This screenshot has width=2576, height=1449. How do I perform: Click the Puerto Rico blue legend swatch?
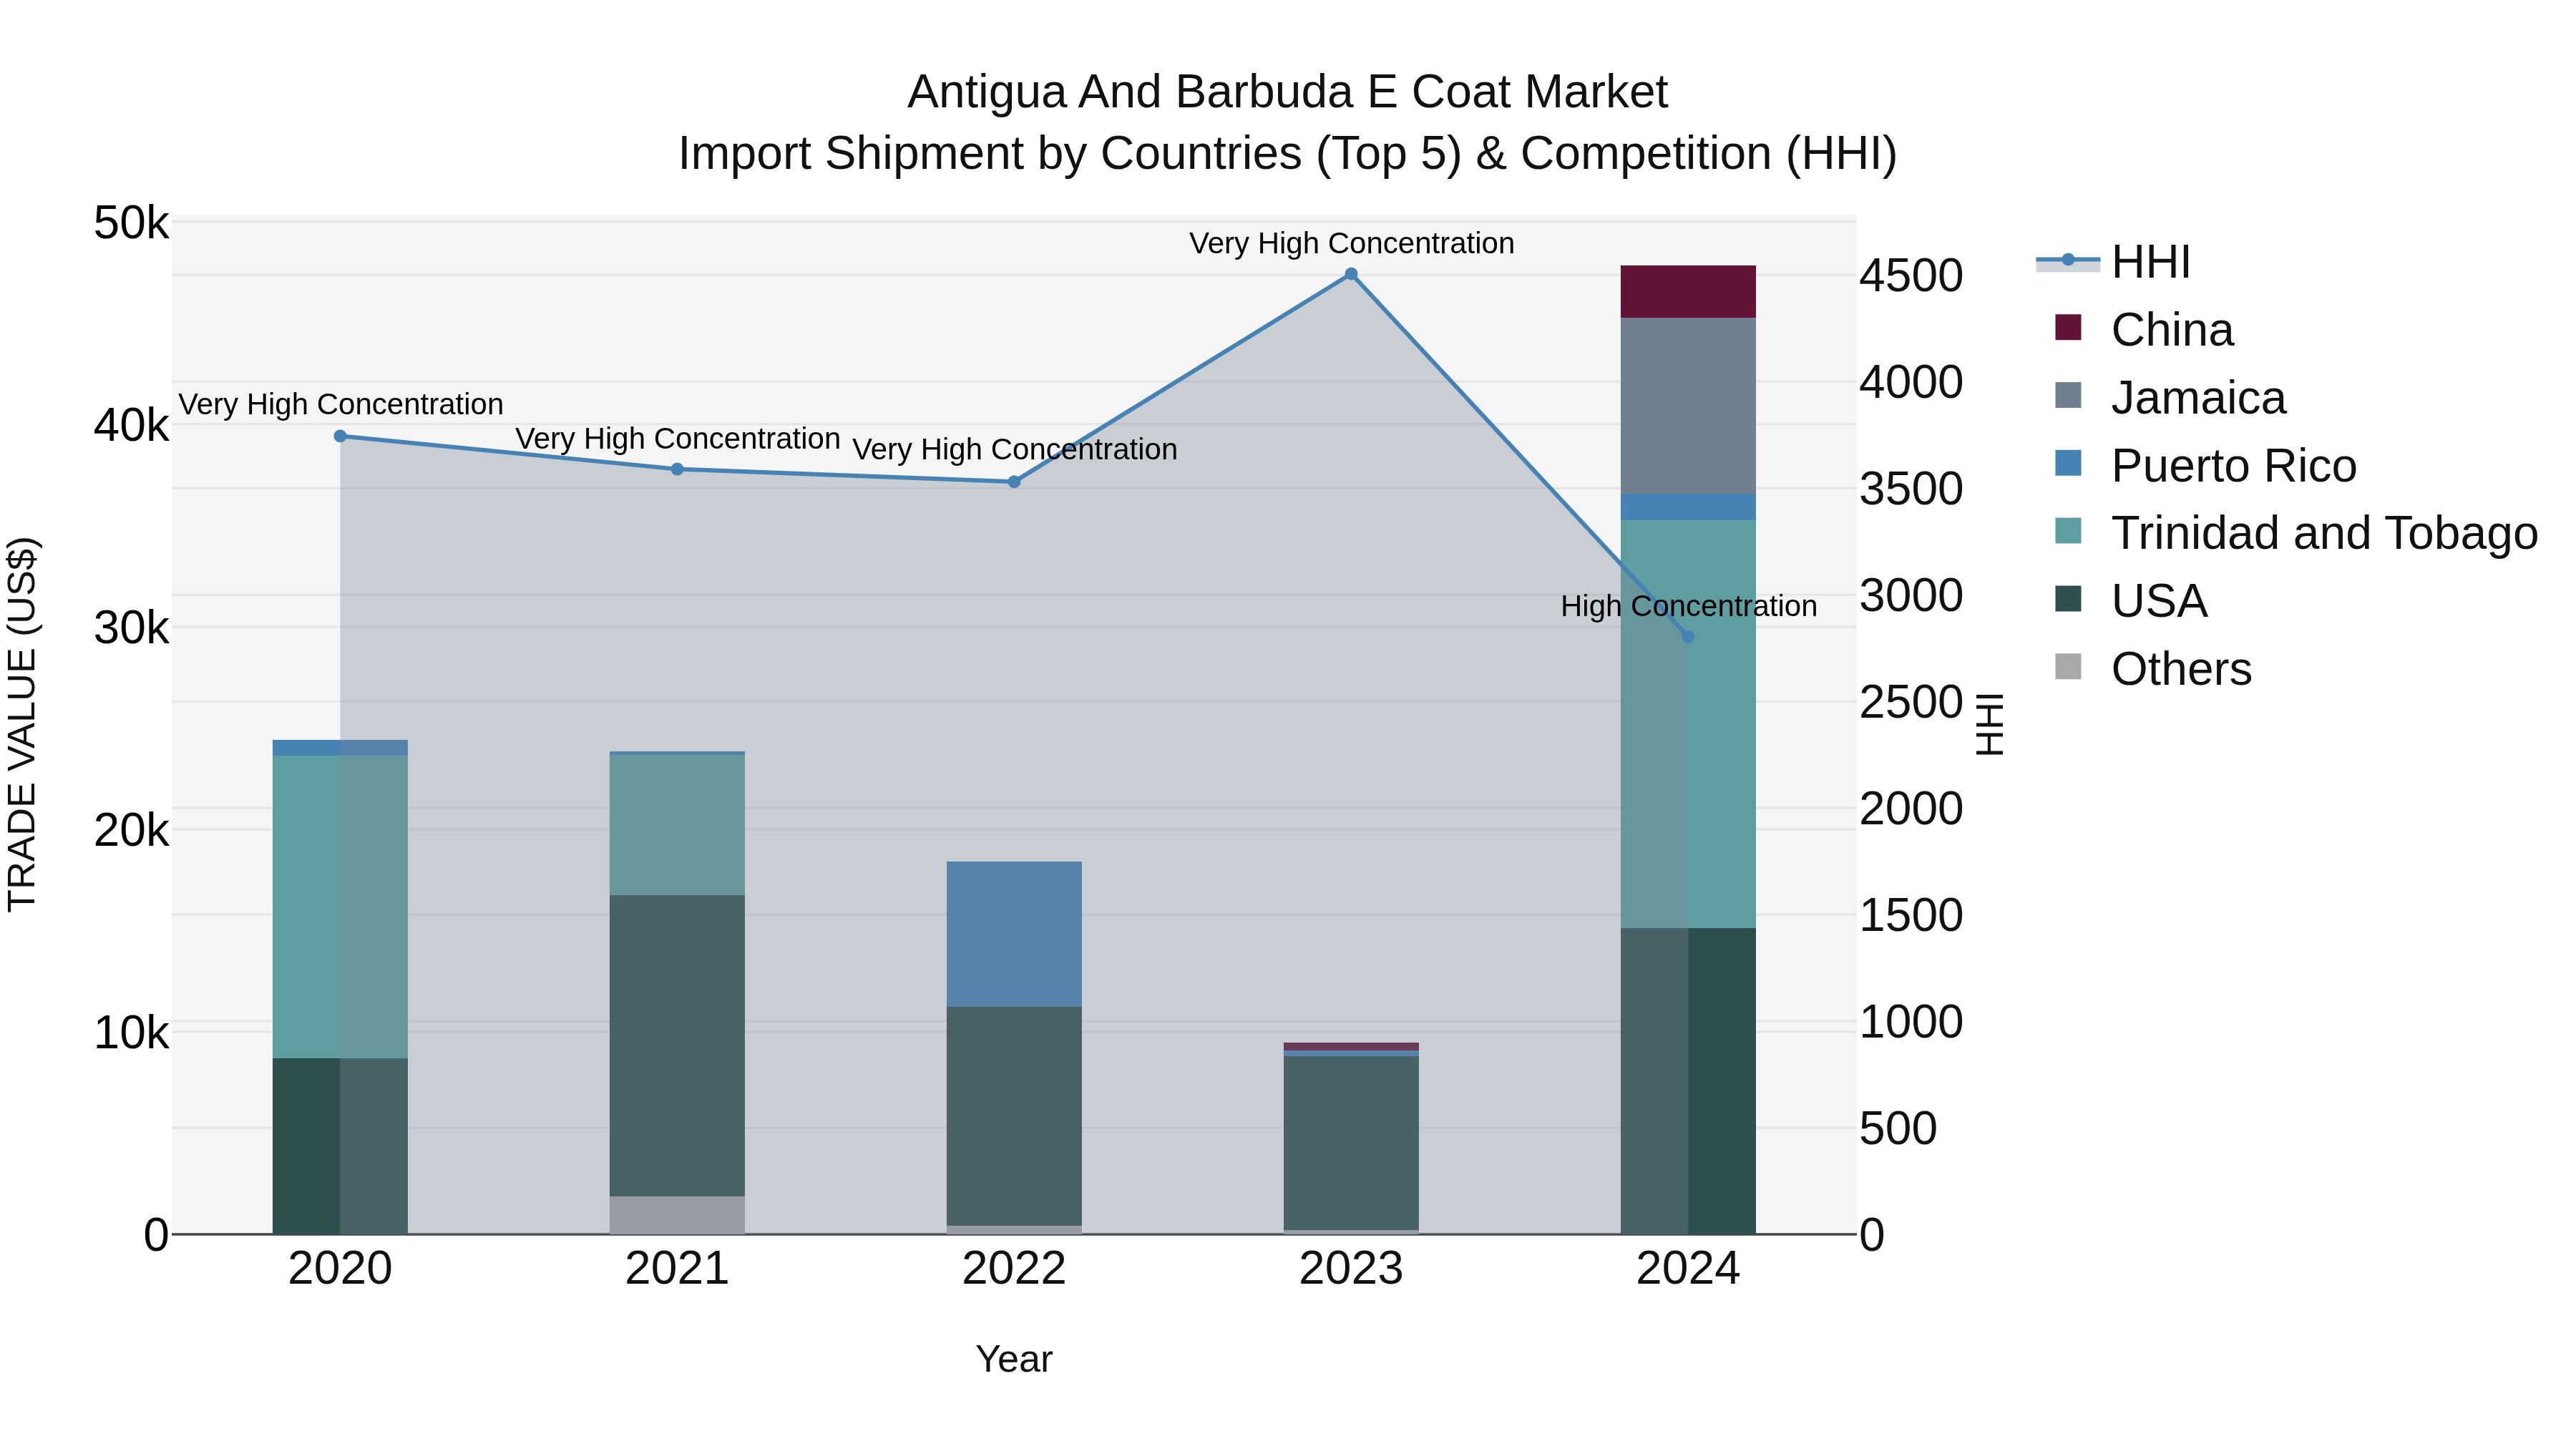click(x=2068, y=463)
